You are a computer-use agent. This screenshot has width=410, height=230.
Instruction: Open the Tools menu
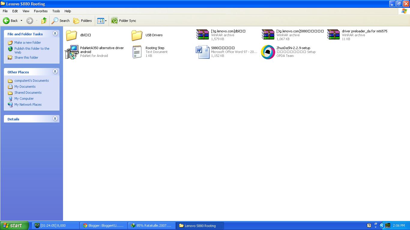[56, 11]
